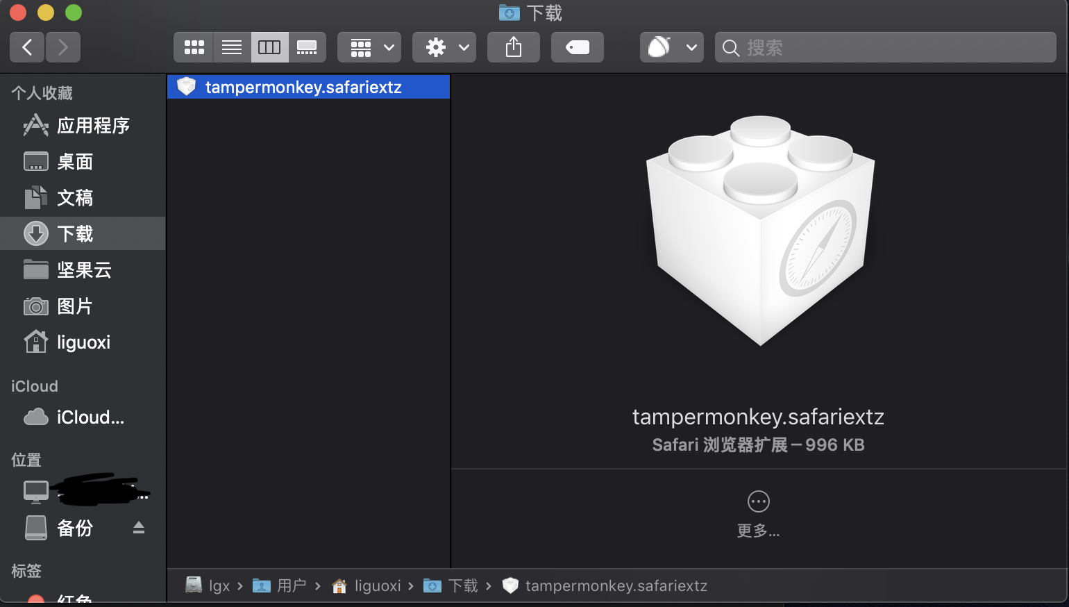This screenshot has width=1069, height=607.
Task: Open the Nutstore toolbar dropdown
Action: (672, 47)
